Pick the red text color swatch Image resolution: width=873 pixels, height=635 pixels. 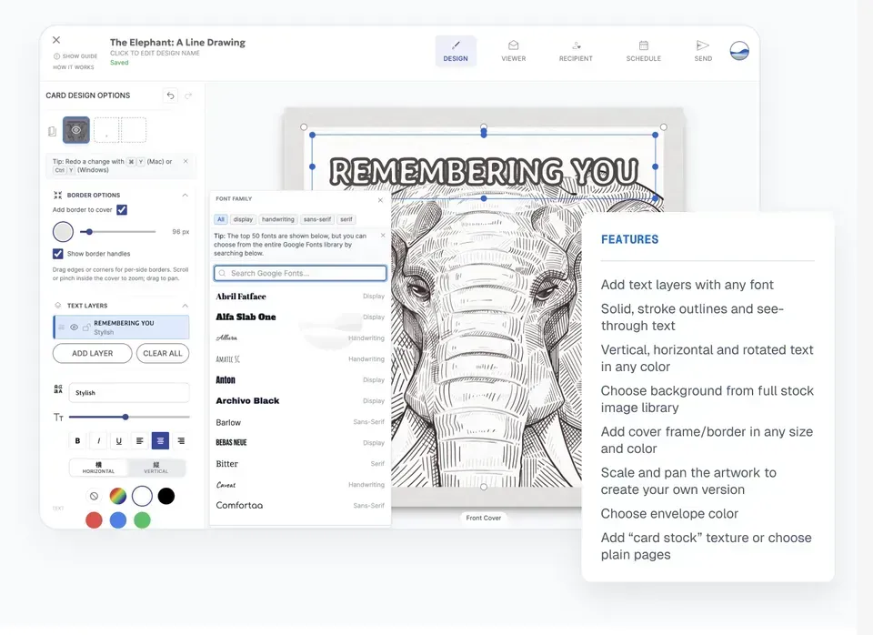click(94, 520)
